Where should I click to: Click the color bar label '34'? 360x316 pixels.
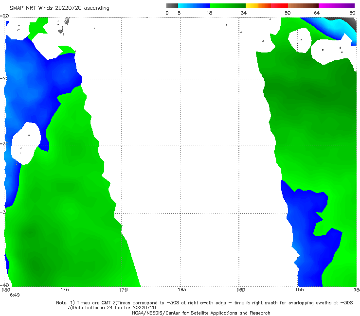(x=244, y=13)
